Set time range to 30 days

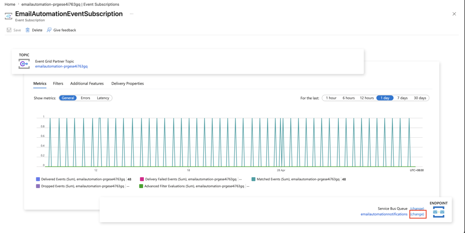(420, 98)
